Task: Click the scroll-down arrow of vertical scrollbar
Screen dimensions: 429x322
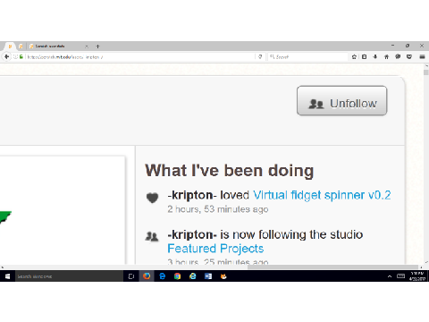Action: coord(426,262)
